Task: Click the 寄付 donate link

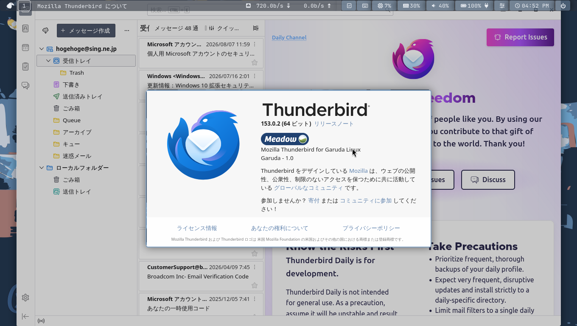Action: click(x=314, y=200)
